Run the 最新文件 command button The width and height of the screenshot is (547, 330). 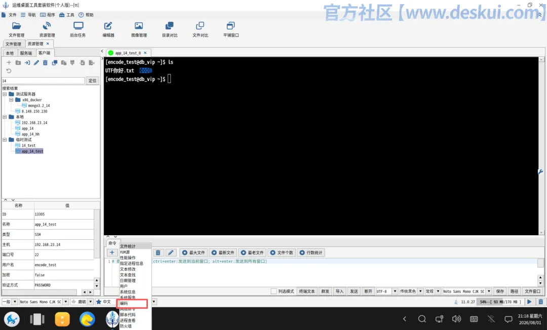point(223,252)
